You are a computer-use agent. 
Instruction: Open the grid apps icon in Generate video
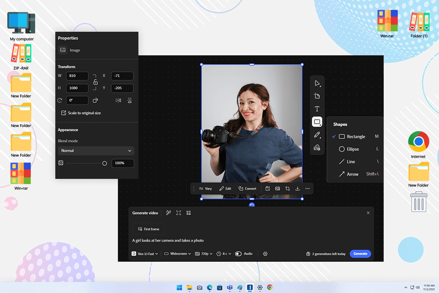click(x=189, y=213)
